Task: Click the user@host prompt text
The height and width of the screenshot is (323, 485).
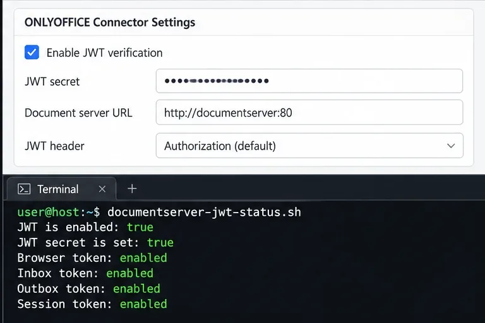Action: click(48, 212)
